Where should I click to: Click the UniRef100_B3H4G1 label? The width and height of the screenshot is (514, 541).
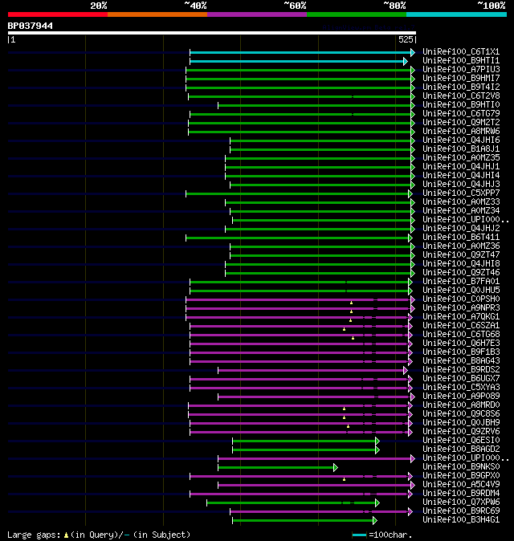pyautogui.click(x=461, y=520)
